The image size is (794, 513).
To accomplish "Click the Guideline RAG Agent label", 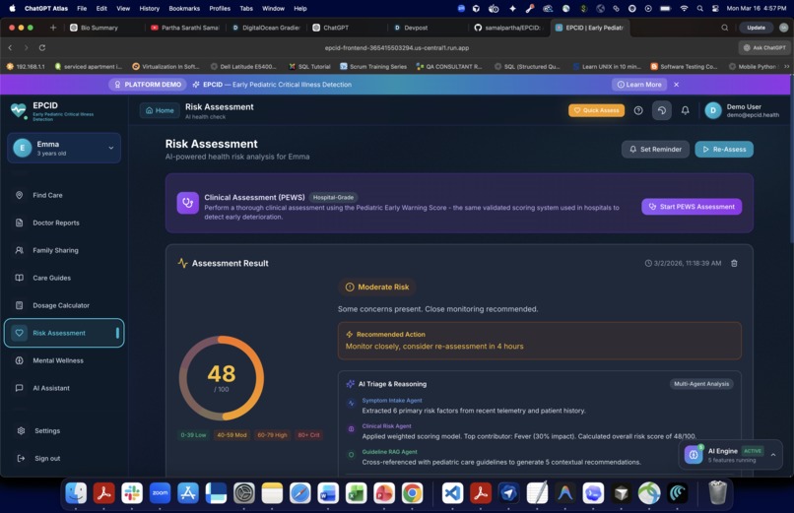I will (x=389, y=452).
